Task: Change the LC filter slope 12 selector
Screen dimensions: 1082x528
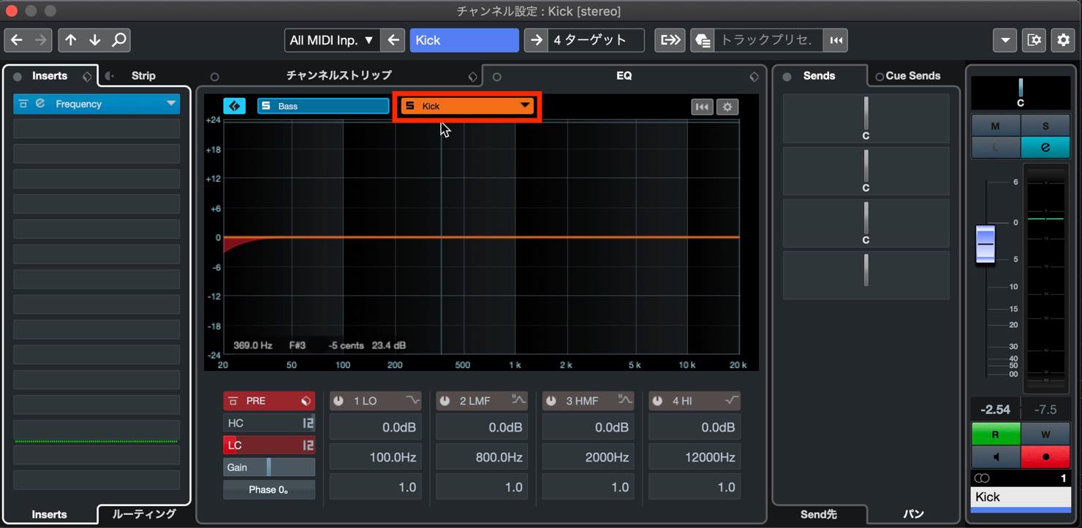Action: click(x=308, y=445)
